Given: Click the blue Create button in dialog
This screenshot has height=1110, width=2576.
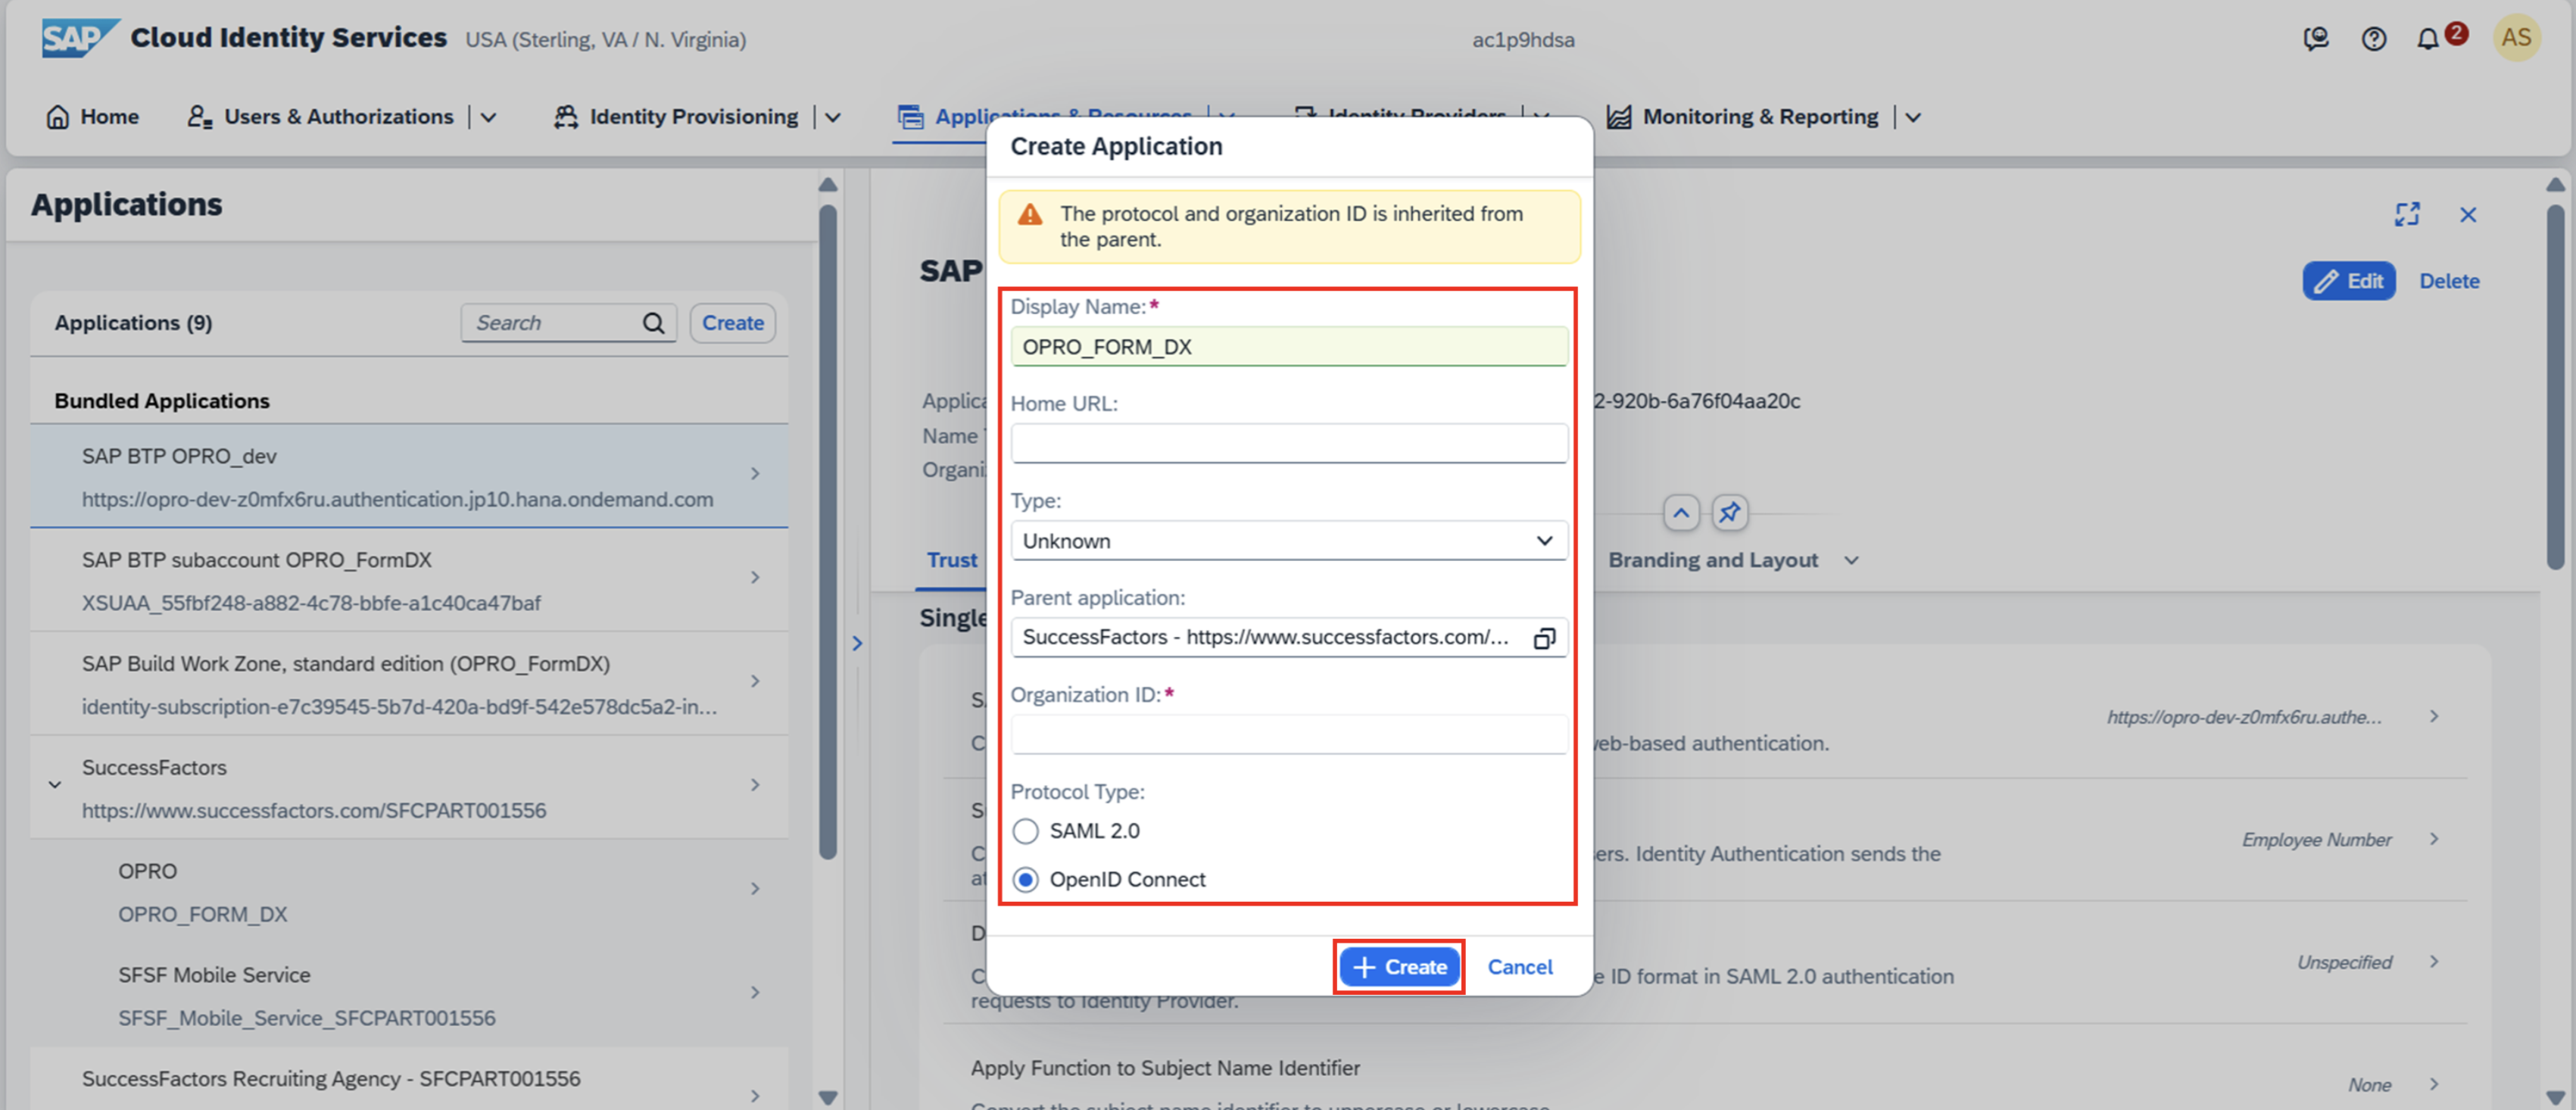Looking at the screenshot, I should (x=1399, y=967).
